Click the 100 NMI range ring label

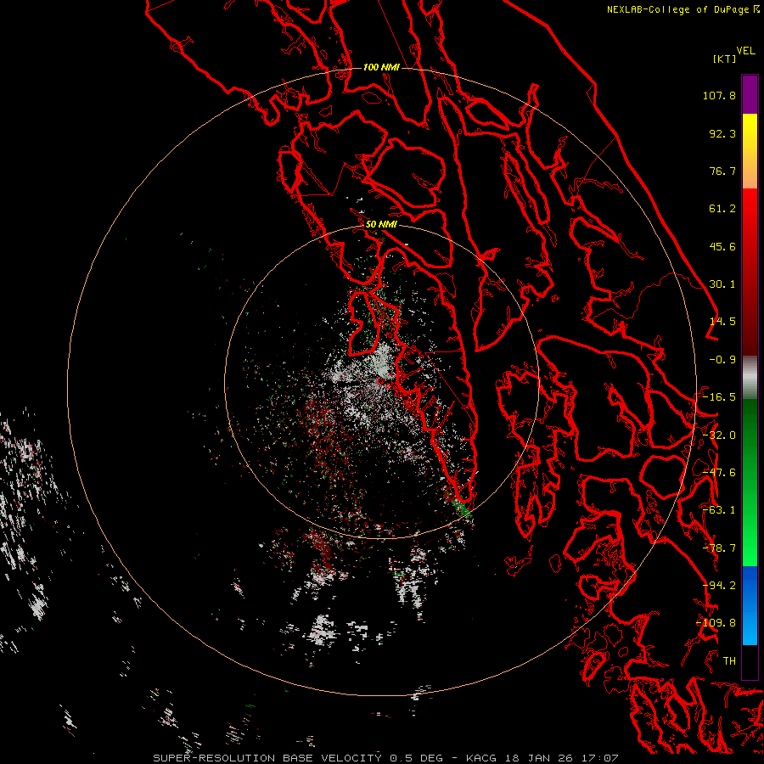pos(381,67)
